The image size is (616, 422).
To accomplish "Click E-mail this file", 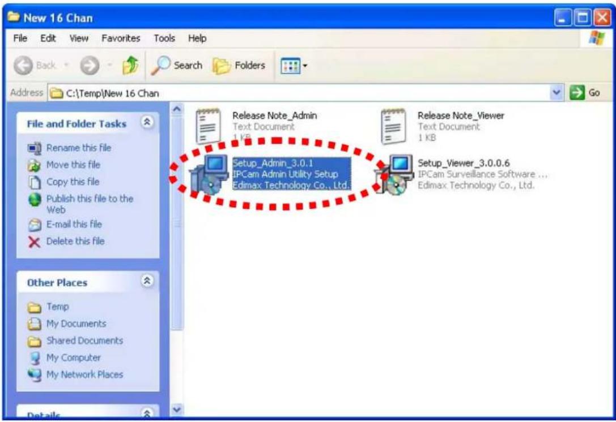I will (x=74, y=225).
